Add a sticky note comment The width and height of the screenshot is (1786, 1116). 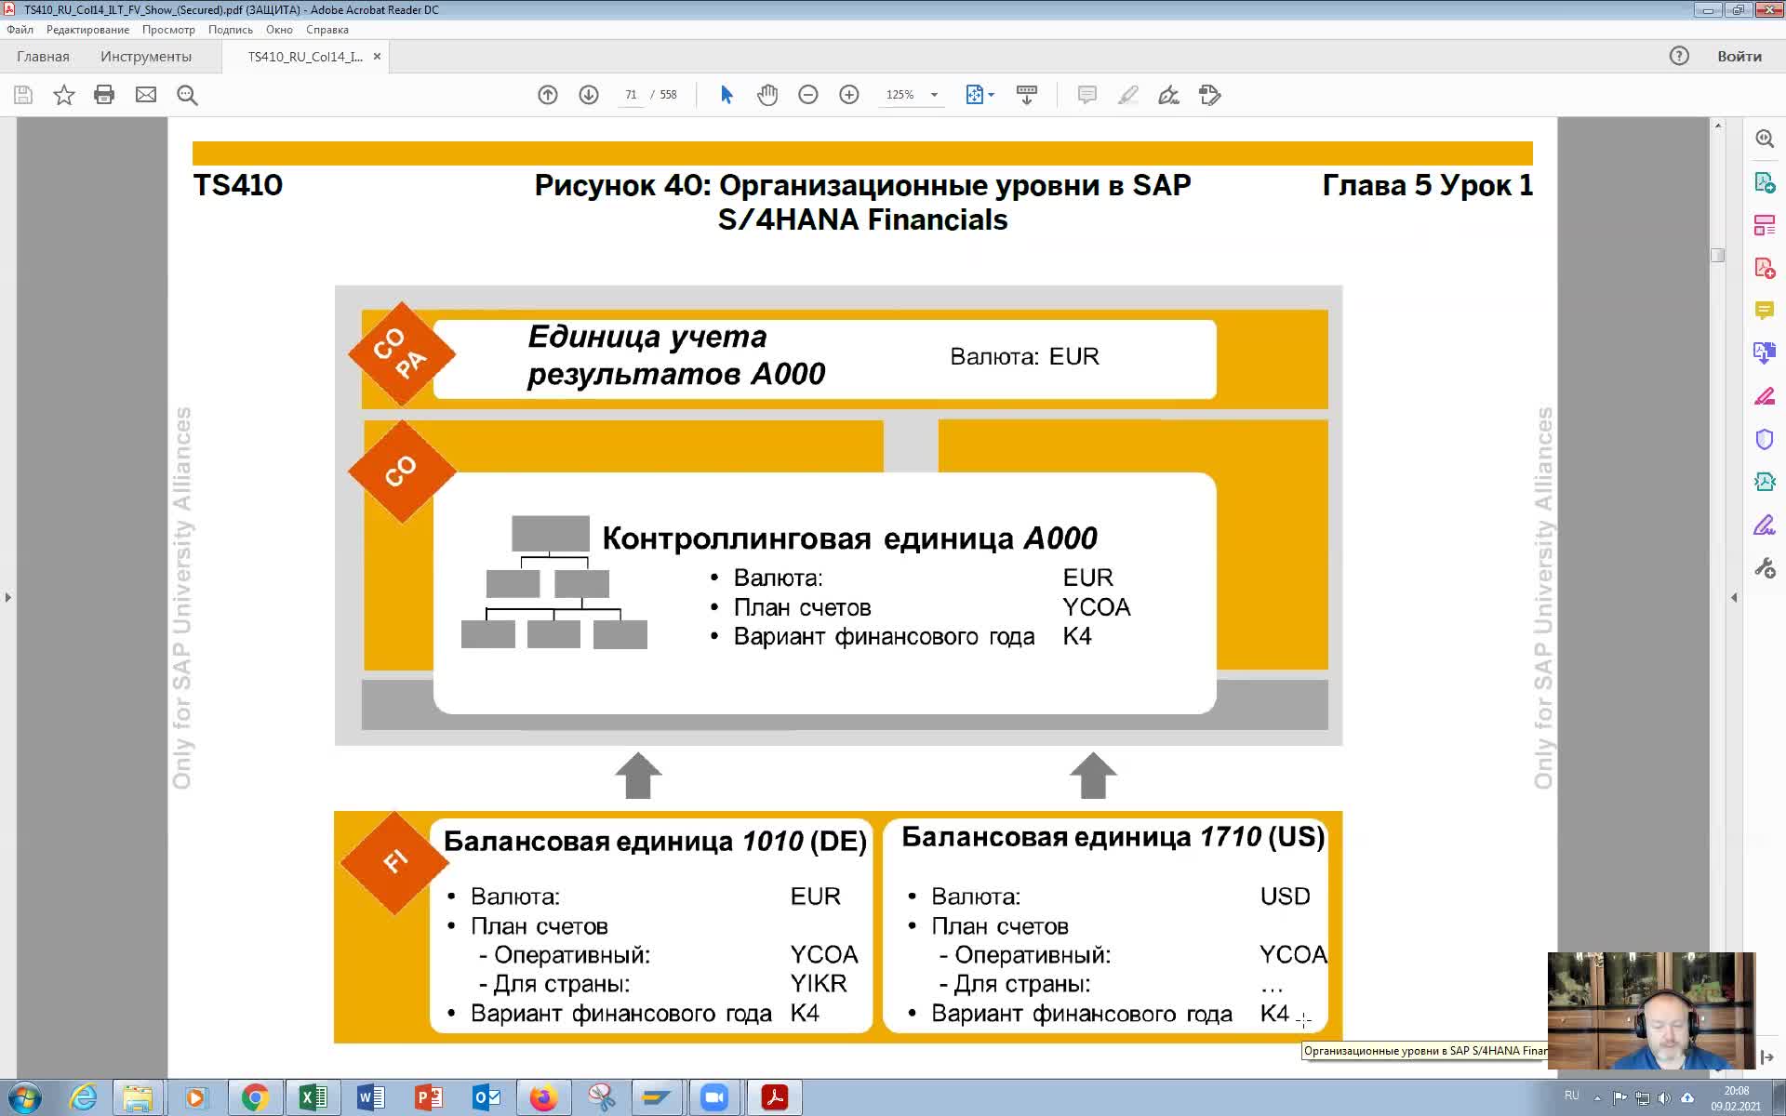1086,95
